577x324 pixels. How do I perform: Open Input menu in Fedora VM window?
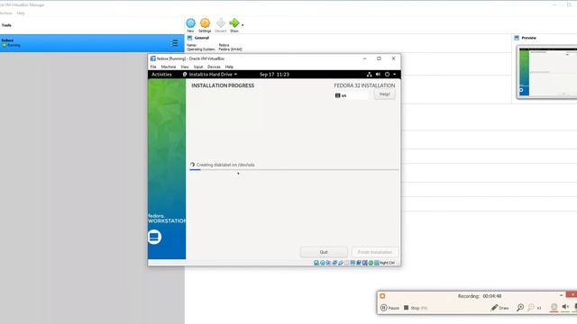point(198,67)
